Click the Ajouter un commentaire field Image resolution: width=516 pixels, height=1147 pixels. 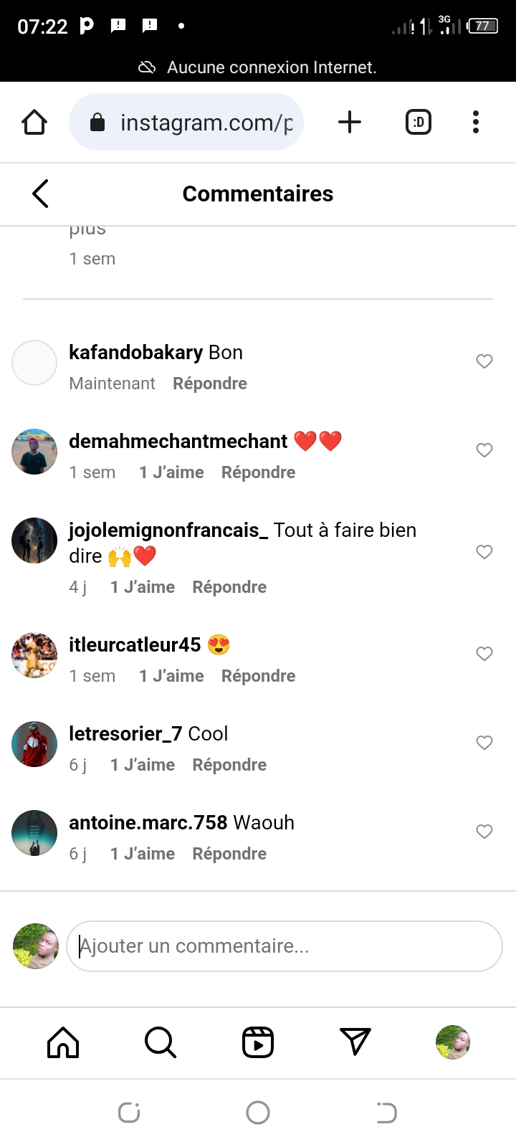coord(285,946)
